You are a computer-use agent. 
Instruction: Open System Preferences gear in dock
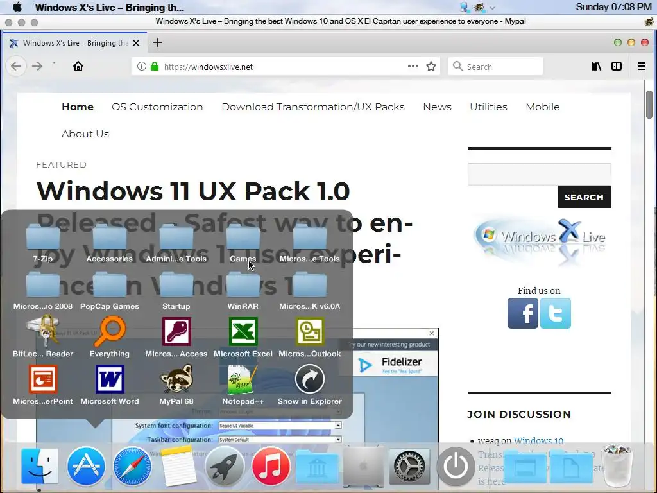pyautogui.click(x=409, y=466)
